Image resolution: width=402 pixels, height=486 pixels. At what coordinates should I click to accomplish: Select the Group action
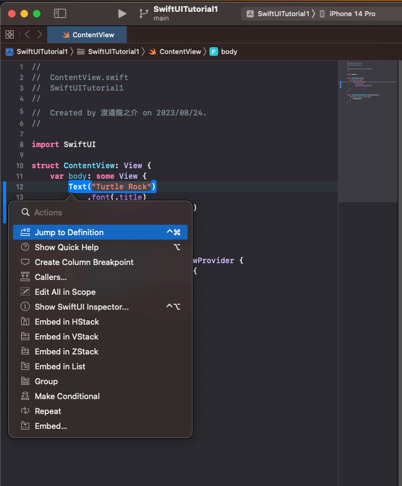pos(101,381)
